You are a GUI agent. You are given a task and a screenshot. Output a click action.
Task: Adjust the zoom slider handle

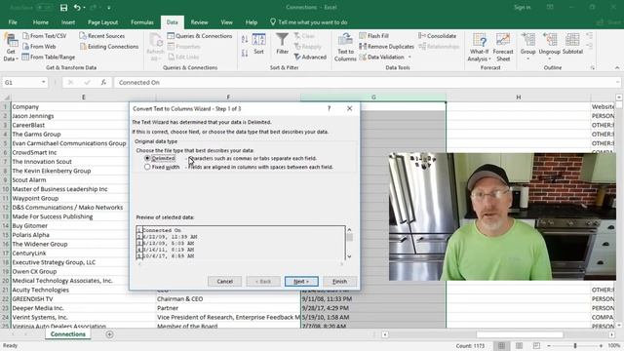[575, 346]
